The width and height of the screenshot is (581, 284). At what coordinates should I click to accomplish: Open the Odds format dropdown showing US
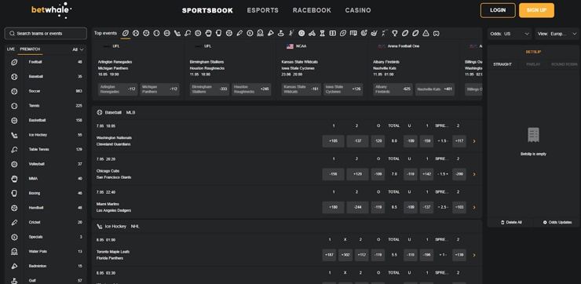(x=510, y=34)
